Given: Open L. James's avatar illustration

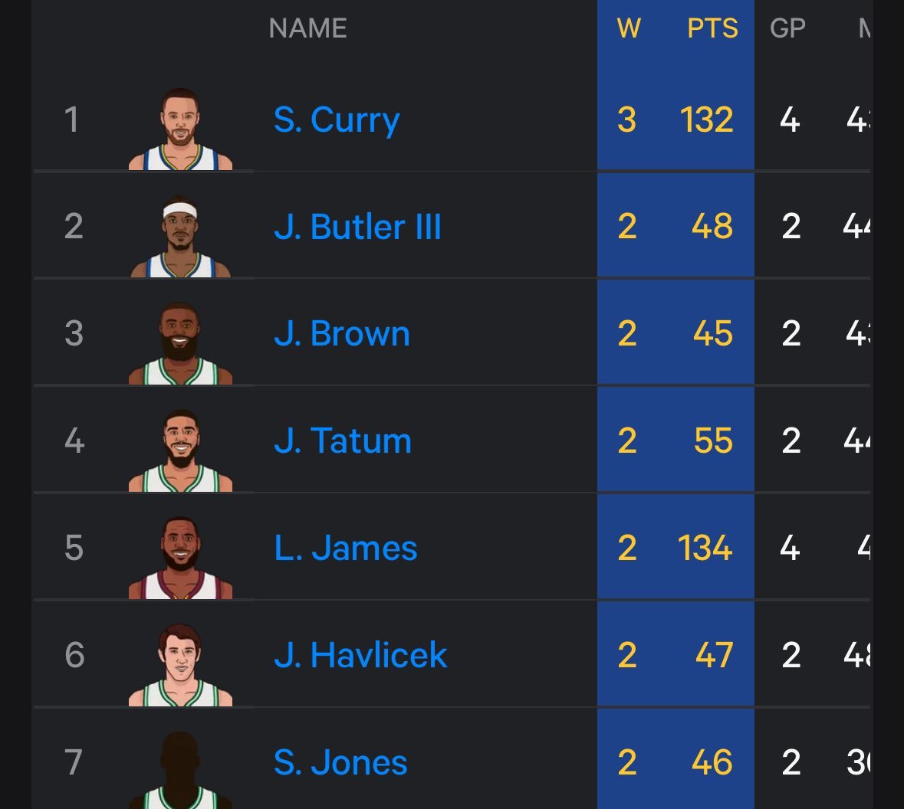Looking at the screenshot, I should pos(180,558).
